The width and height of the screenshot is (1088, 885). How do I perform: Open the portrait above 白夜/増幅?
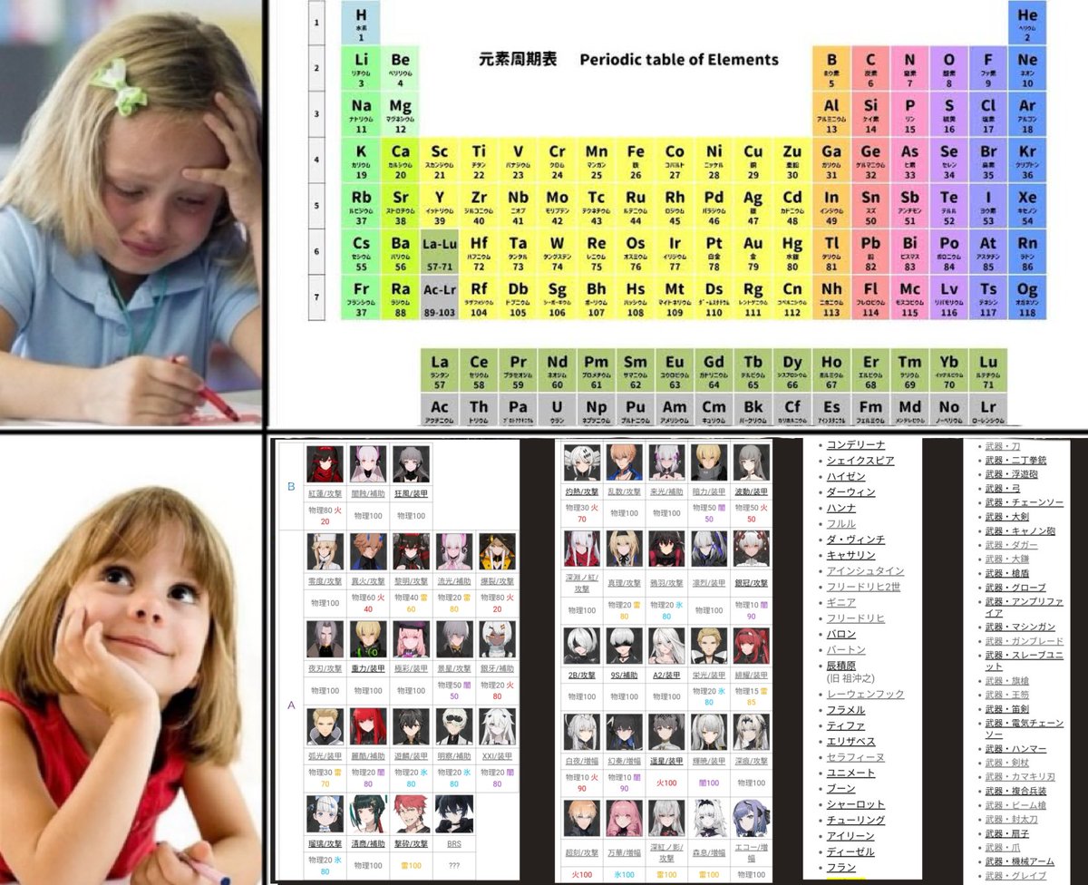click(582, 732)
